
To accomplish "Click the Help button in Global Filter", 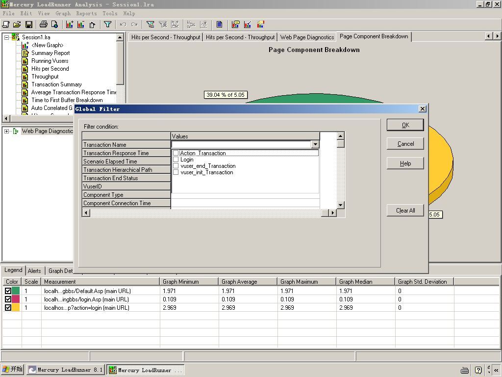I will [x=405, y=163].
